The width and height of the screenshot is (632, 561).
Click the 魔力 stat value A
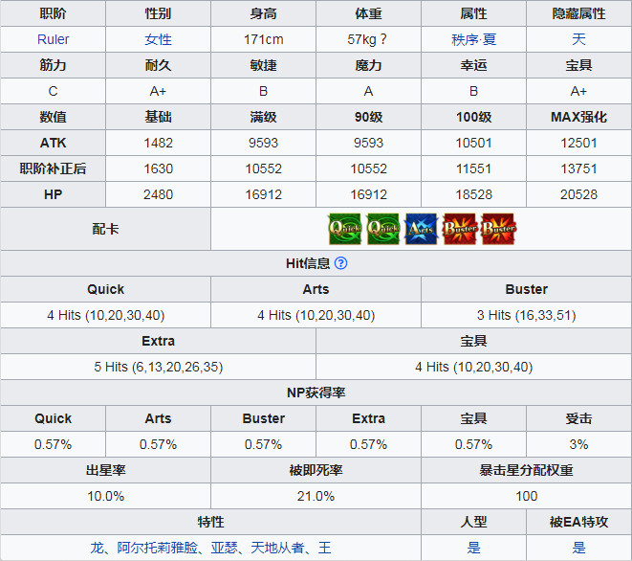[368, 91]
